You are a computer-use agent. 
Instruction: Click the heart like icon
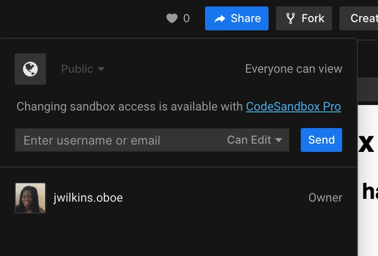(x=172, y=18)
